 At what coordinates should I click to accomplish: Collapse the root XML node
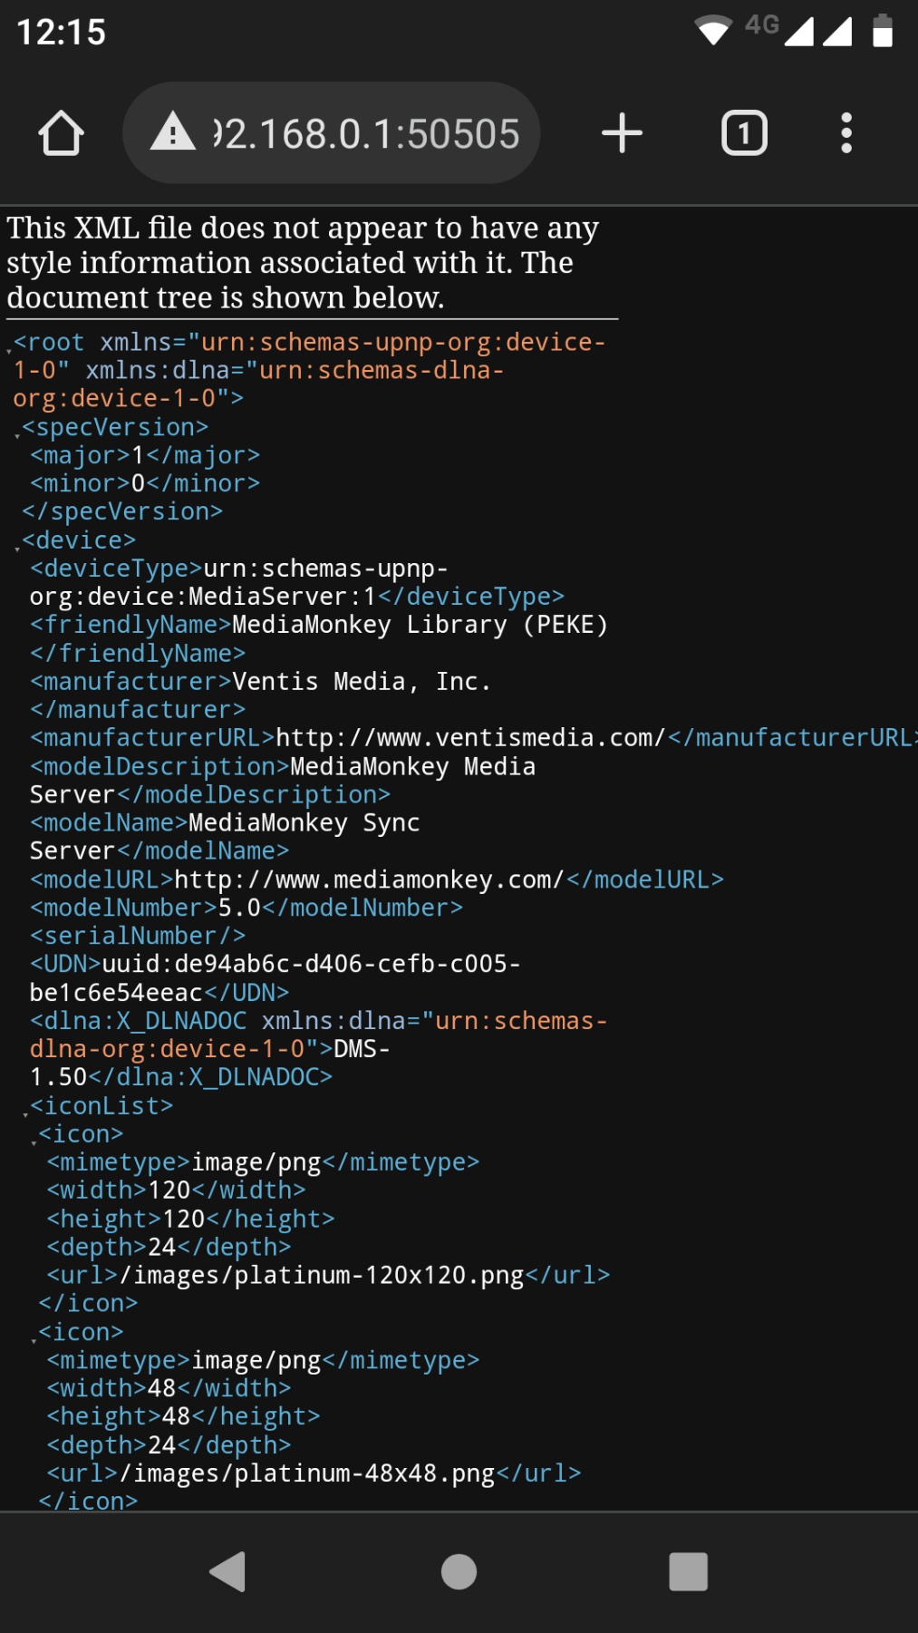[9, 350]
